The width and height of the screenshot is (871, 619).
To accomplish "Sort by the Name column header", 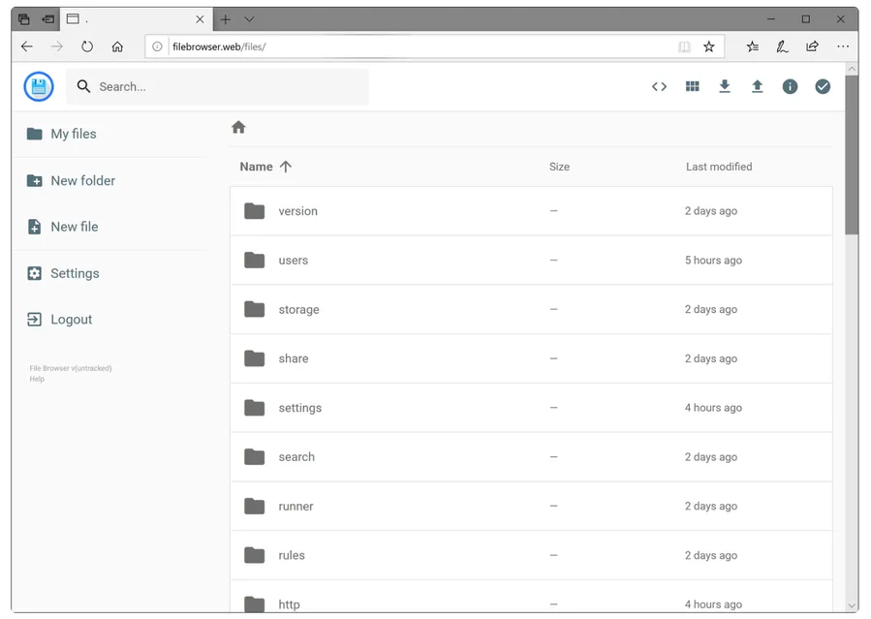I will (x=256, y=167).
